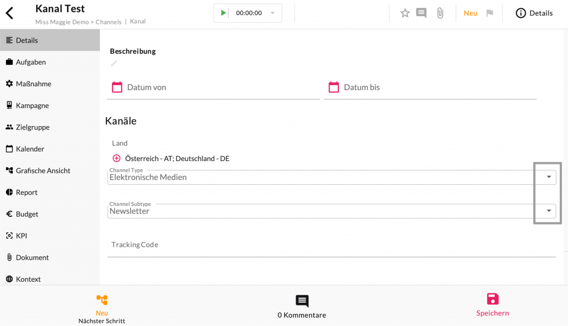Expand the timer dropdown arrow
Viewport: 568px width, 326px height.
tap(272, 13)
